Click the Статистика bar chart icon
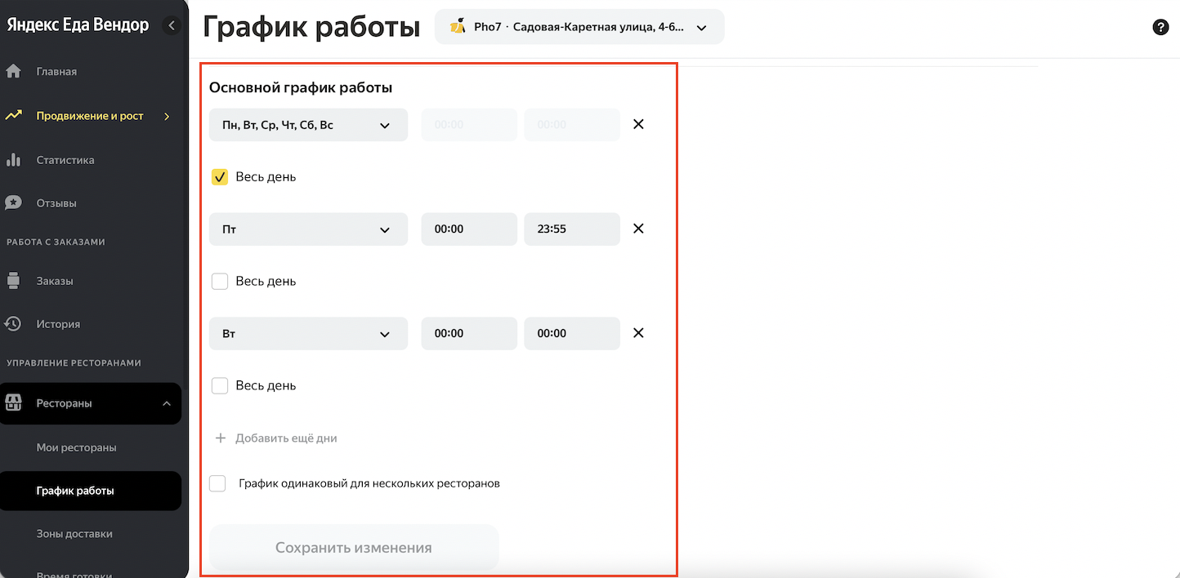Screen dimensions: 1180x578 click(13, 160)
